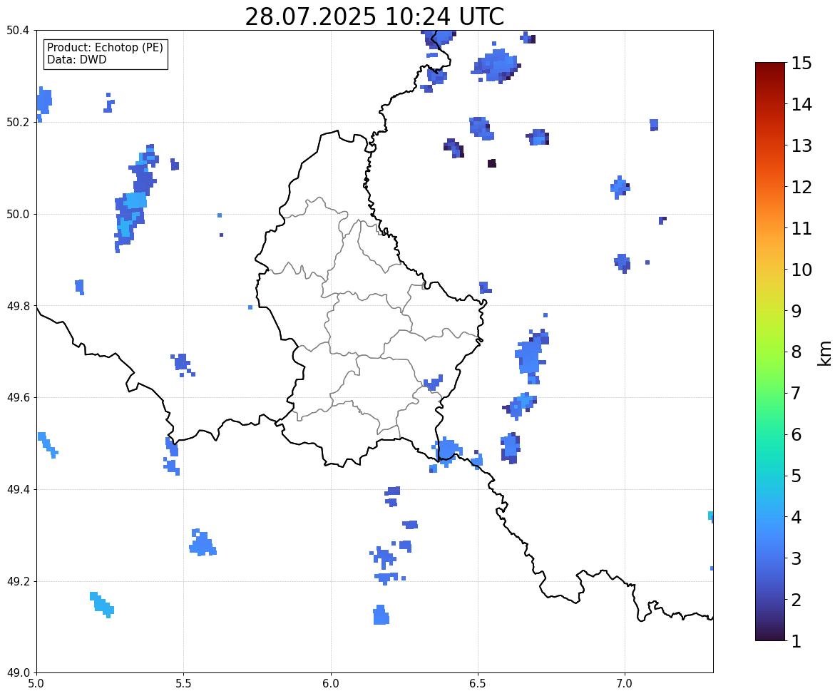Click the "Data: DWD" text

[76, 59]
